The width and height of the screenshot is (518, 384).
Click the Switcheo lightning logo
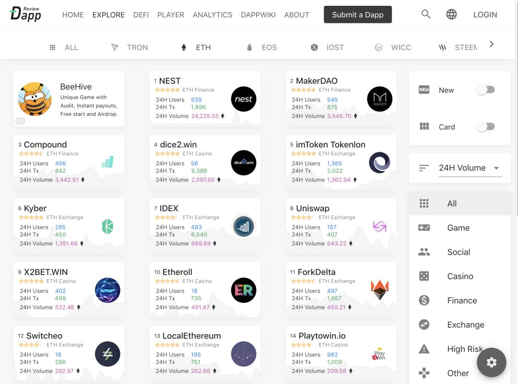click(x=107, y=354)
